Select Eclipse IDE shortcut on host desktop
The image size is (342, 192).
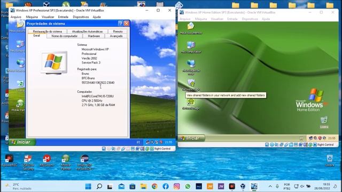(x=84, y=162)
